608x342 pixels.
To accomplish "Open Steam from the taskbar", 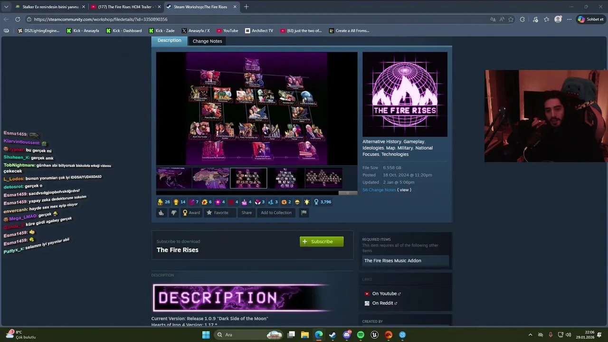I will [332, 335].
